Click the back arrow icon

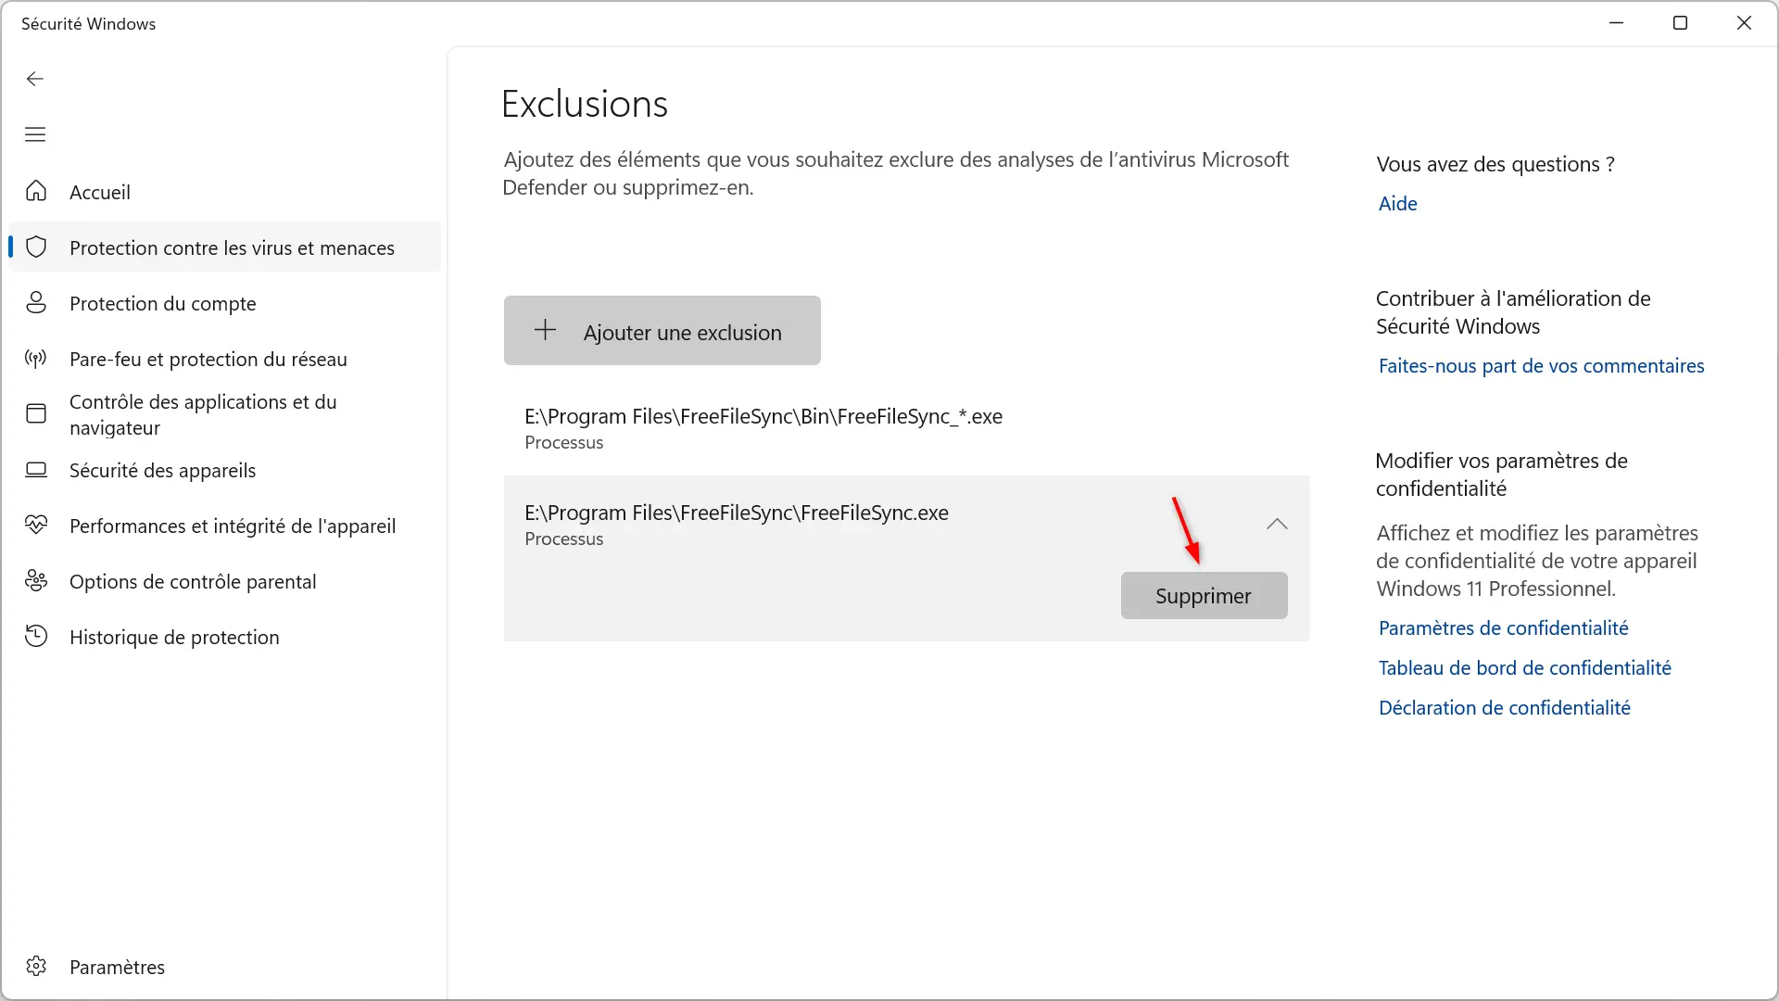pos(35,79)
